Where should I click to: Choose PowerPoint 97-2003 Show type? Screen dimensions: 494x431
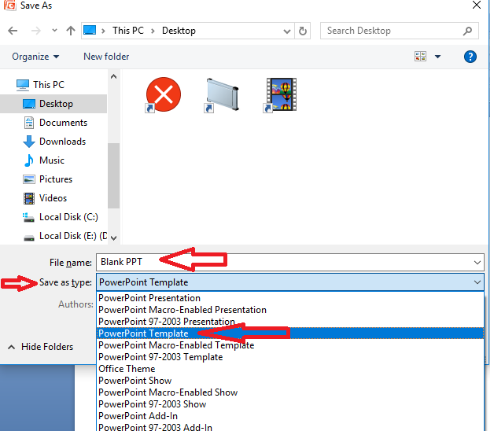click(289, 404)
